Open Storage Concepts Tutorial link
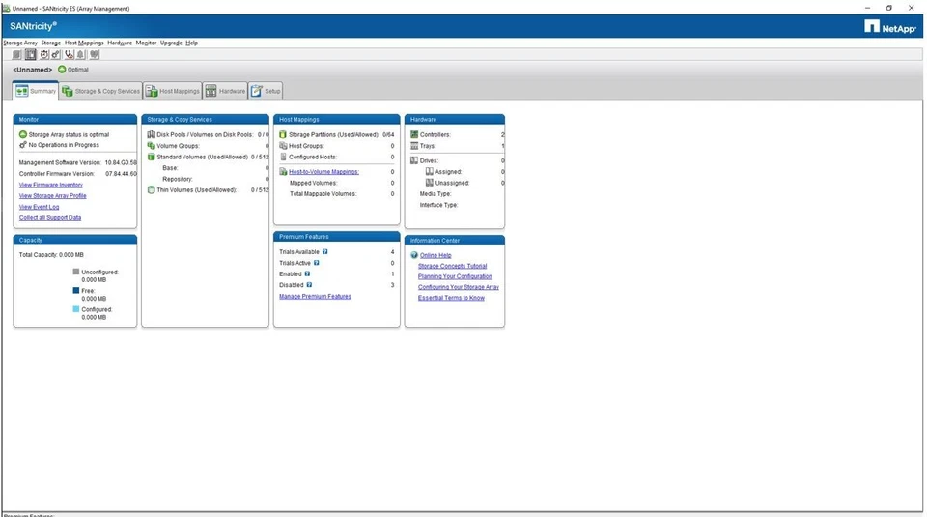 click(452, 266)
